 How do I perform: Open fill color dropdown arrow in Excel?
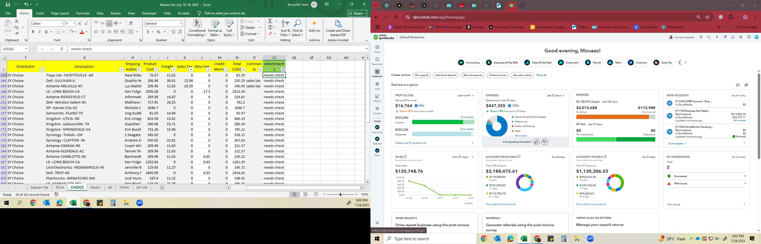pos(76,32)
